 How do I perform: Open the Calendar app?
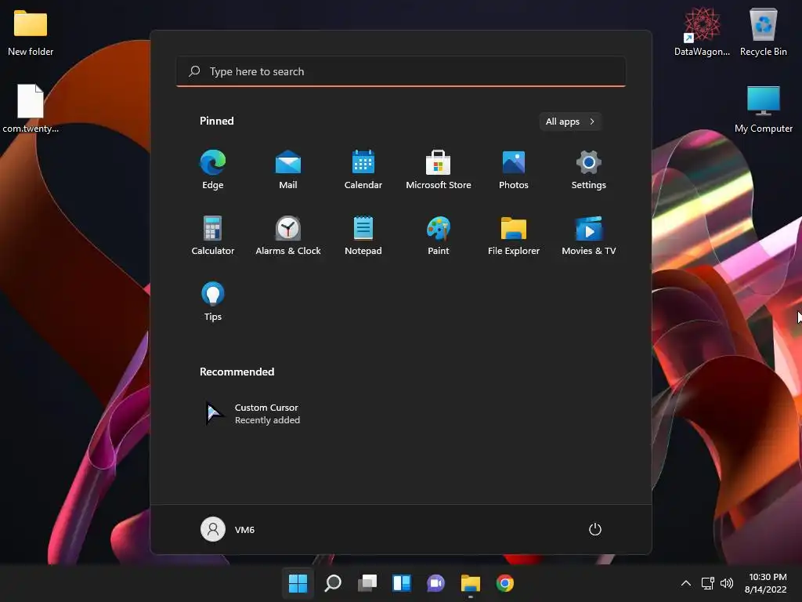(363, 170)
